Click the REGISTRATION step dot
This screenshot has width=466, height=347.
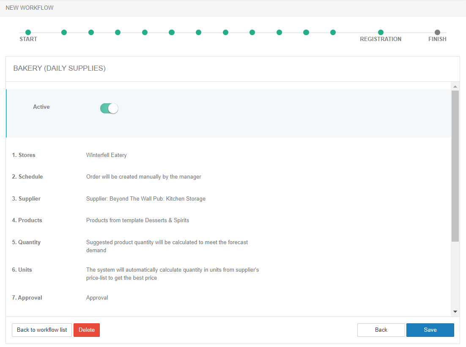point(381,32)
